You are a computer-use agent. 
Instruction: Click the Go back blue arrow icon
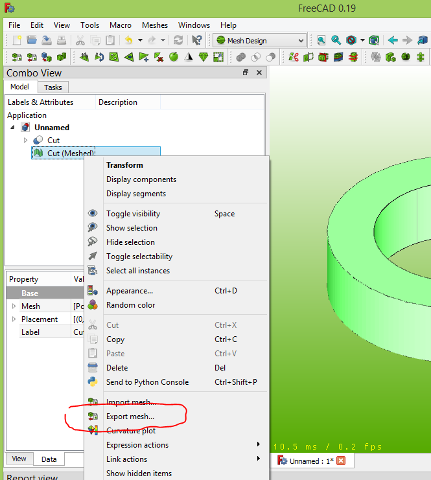click(393, 40)
